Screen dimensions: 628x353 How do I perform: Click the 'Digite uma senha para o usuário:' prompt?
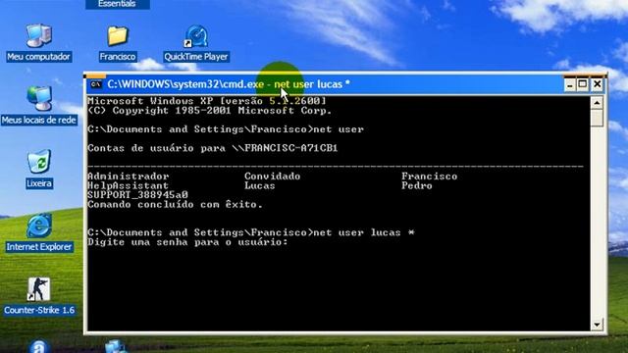(187, 242)
